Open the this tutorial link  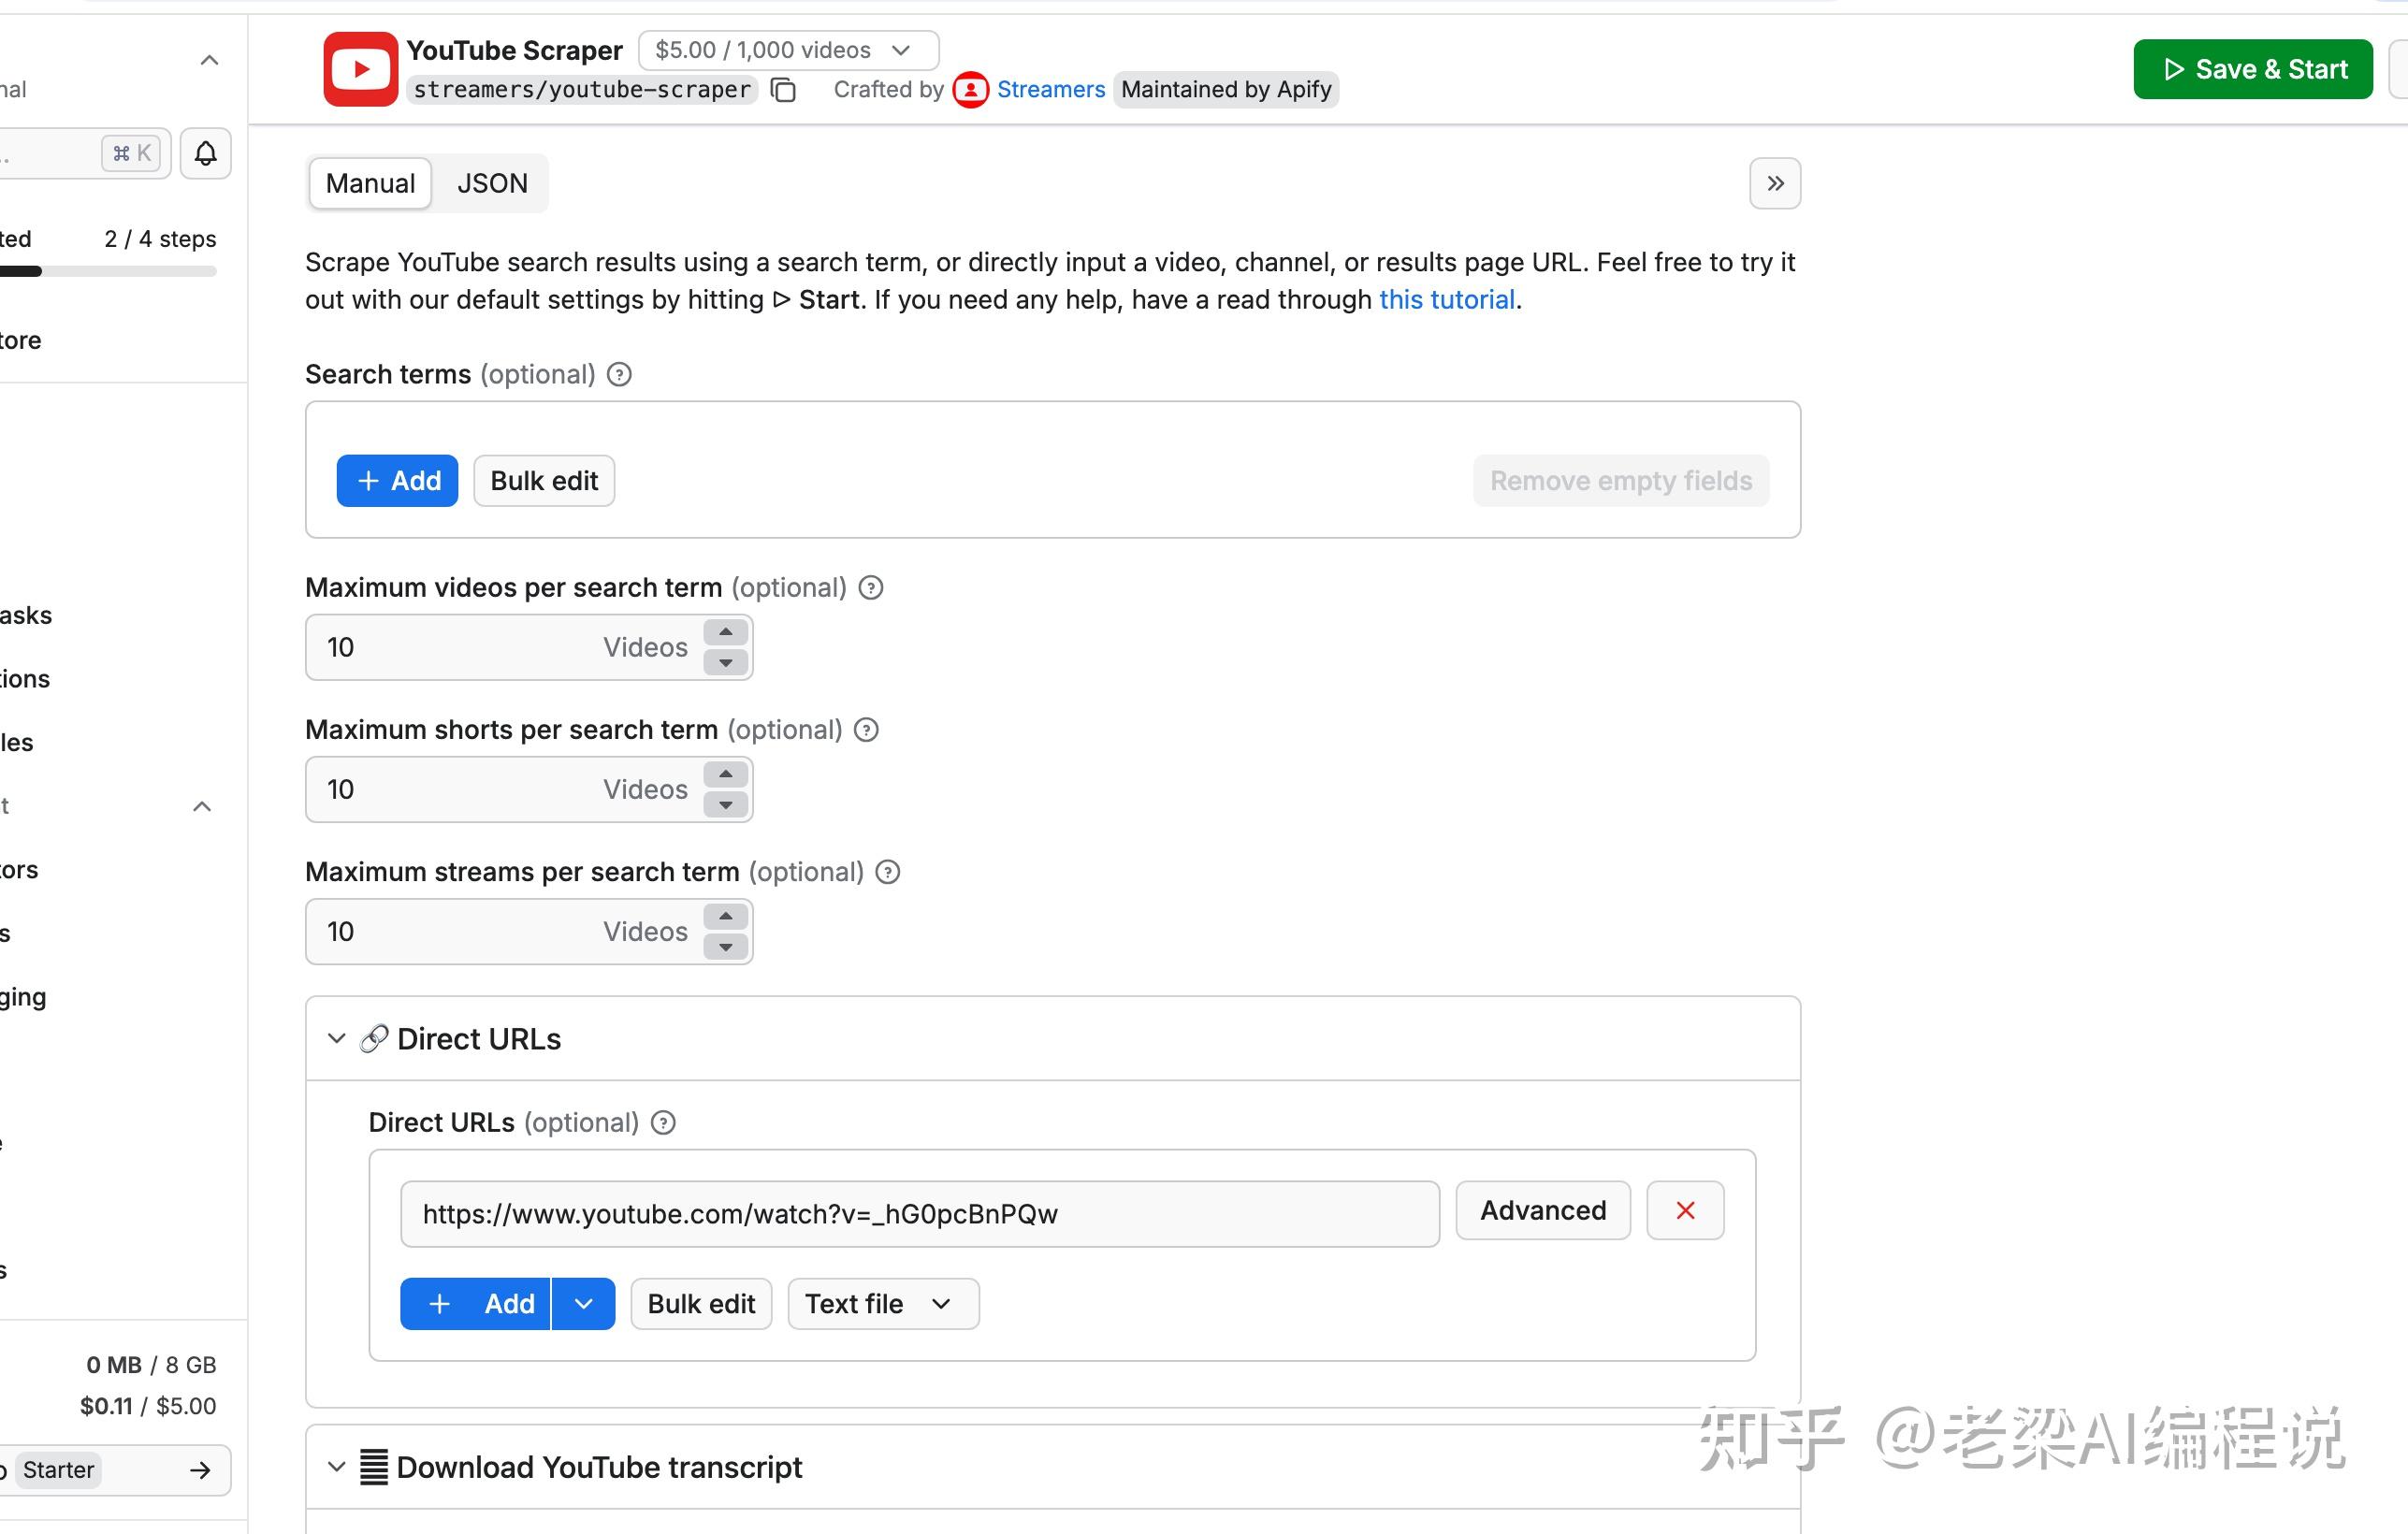[x=1446, y=300]
